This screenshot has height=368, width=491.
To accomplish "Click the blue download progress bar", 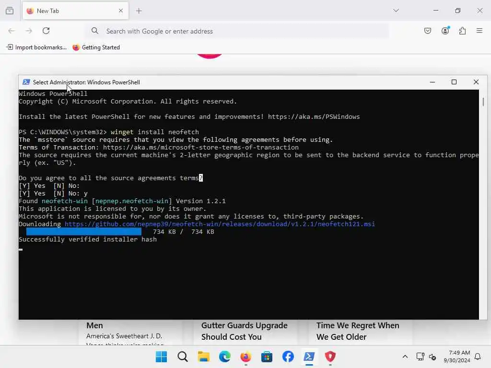I will (84, 232).
